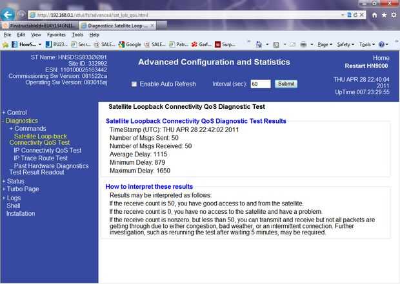Open the Safety dropdown menu
This screenshot has width=400, height=284.
pyautogui.click(x=346, y=44)
